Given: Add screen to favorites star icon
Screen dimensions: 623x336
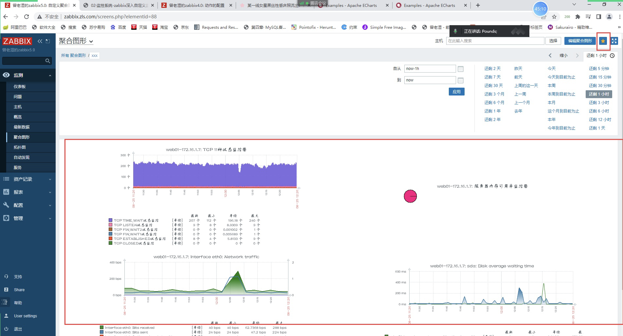Looking at the screenshot, I should tap(603, 41).
